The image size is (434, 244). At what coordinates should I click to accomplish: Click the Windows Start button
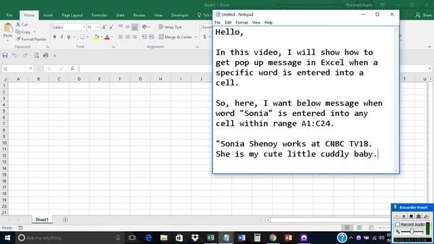tap(7, 238)
